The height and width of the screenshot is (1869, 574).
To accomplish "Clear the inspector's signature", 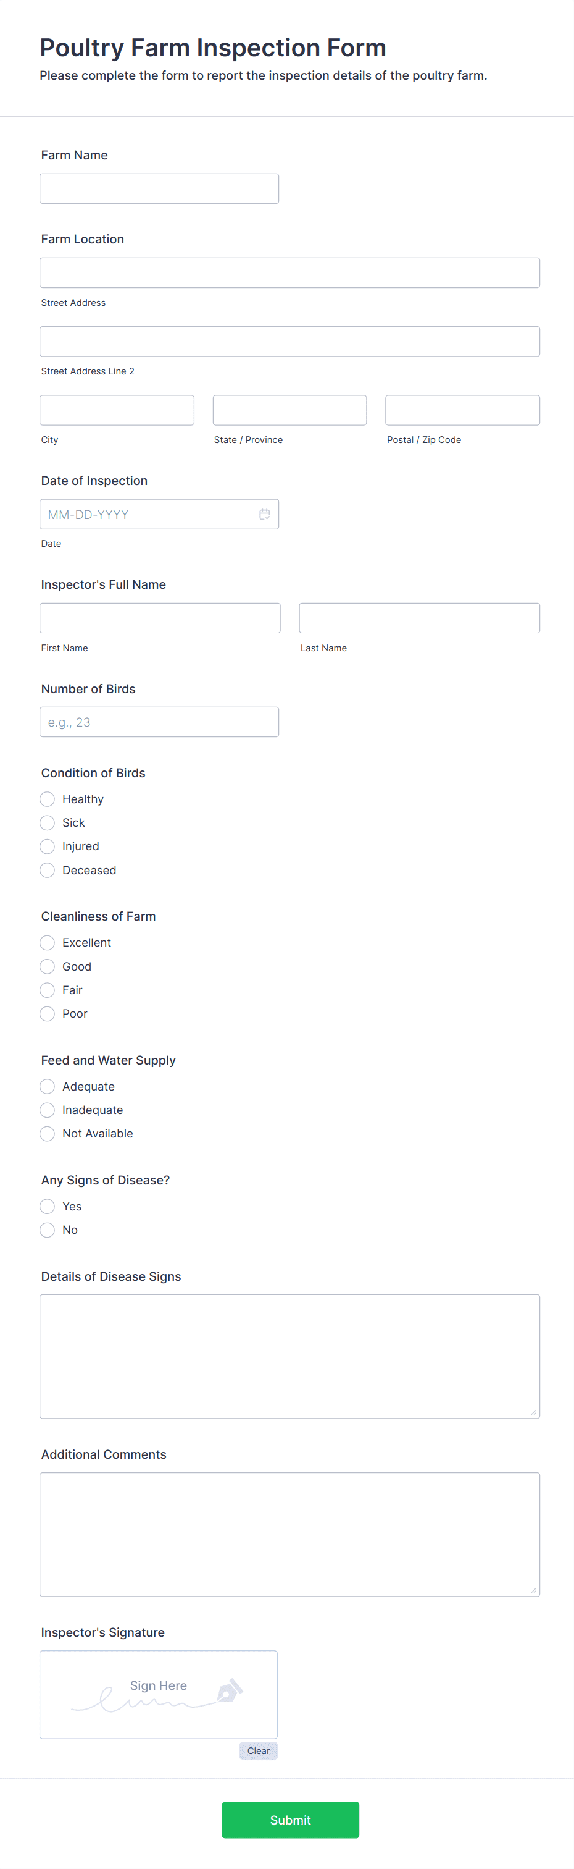I will [259, 1751].
